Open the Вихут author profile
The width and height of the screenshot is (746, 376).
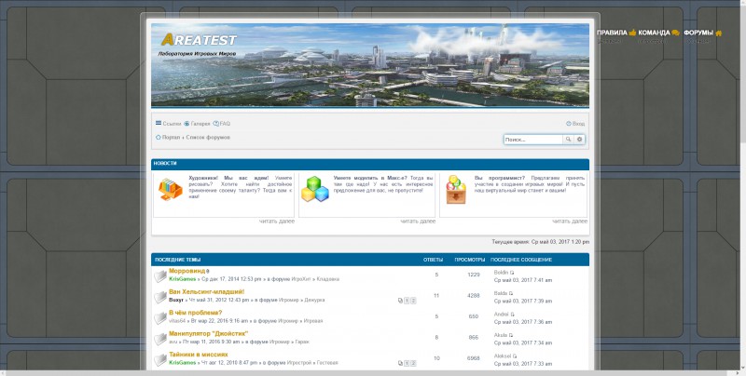[176, 300]
